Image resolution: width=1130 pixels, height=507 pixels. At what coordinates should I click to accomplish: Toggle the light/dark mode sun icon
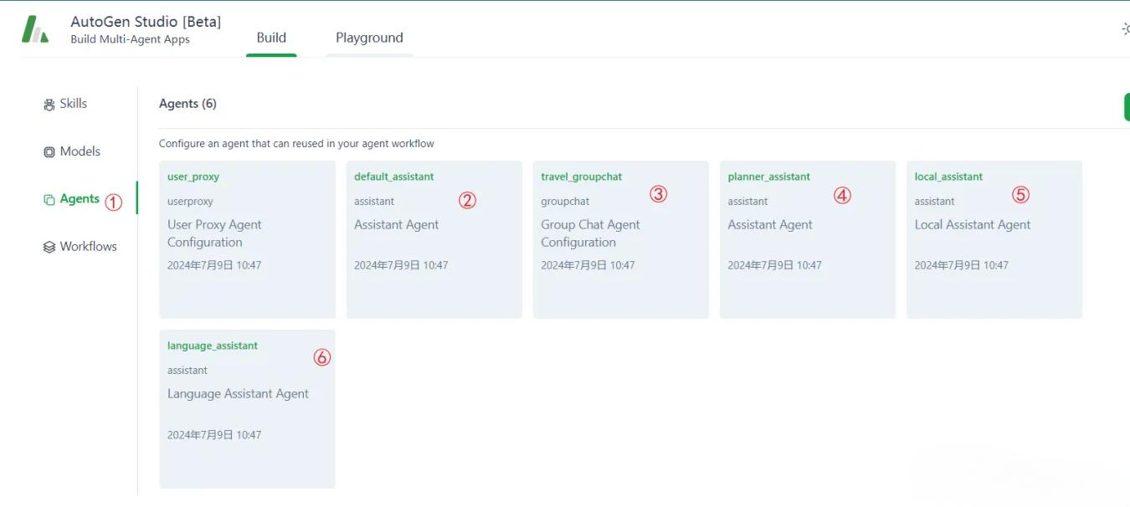click(x=1125, y=29)
